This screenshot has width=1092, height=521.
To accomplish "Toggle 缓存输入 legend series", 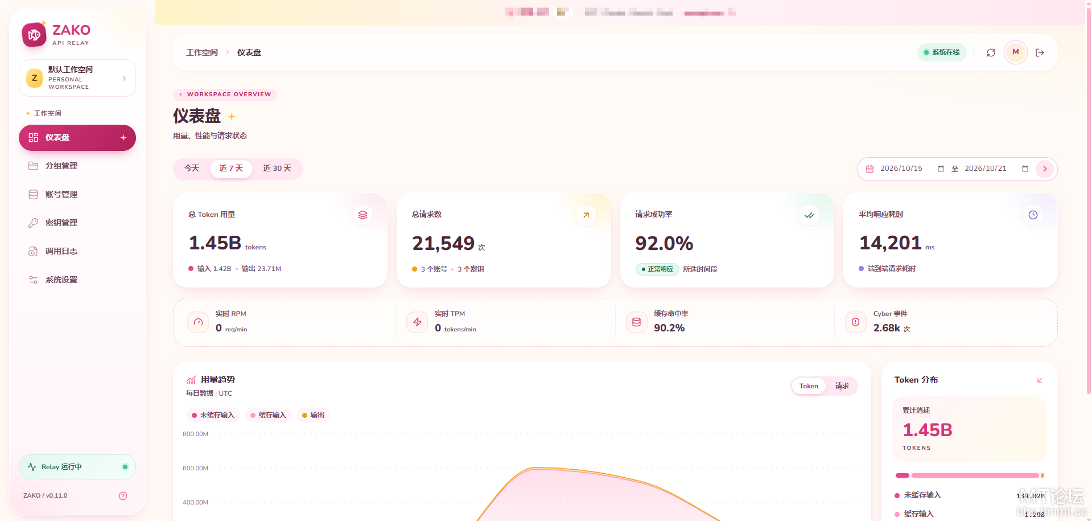I will pyautogui.click(x=268, y=415).
